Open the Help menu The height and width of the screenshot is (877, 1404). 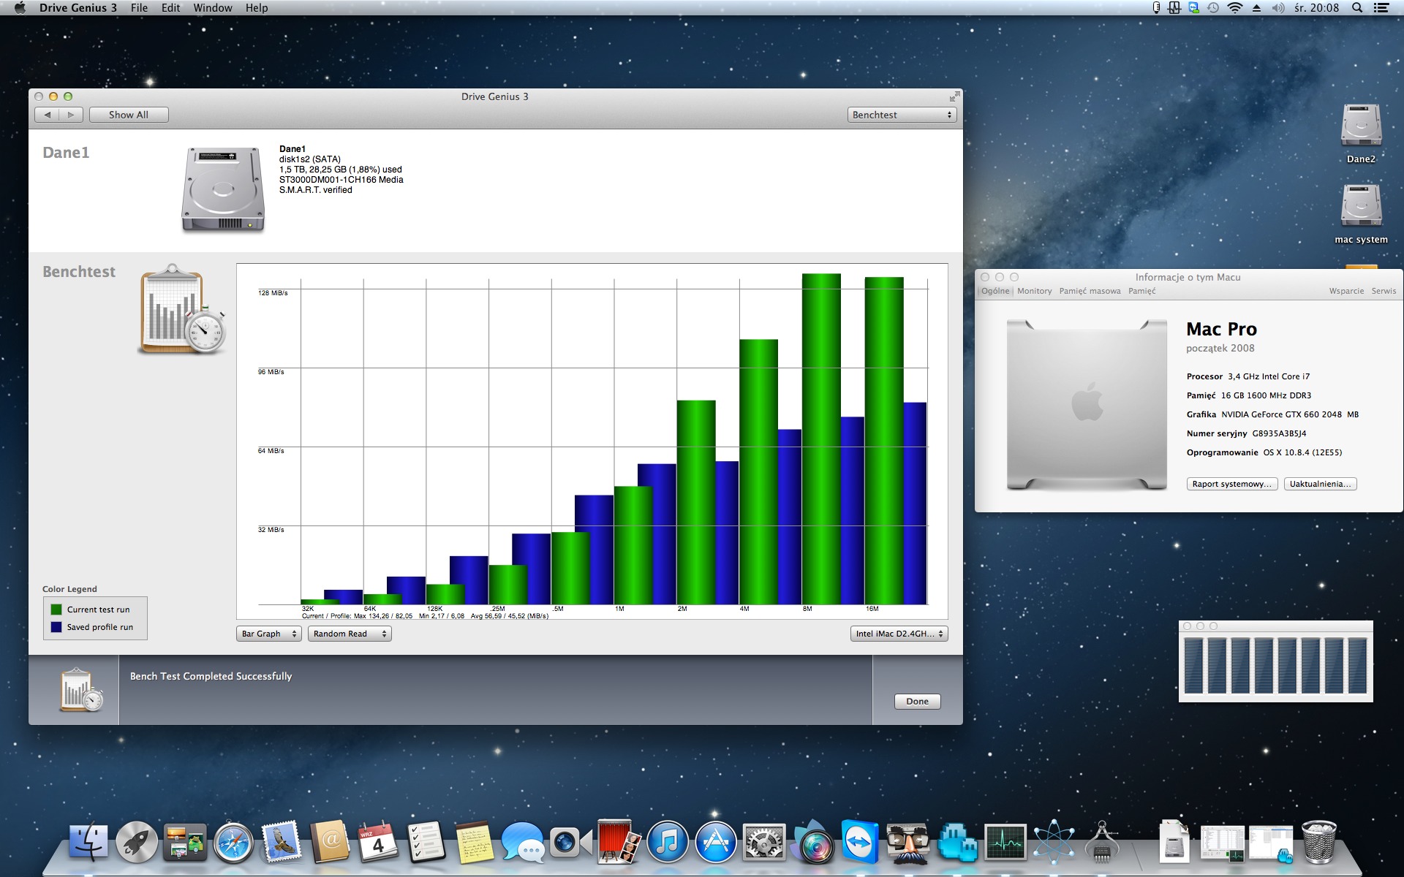click(x=257, y=8)
